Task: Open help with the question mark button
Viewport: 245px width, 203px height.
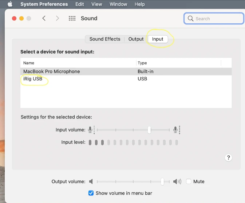Action: (x=228, y=158)
